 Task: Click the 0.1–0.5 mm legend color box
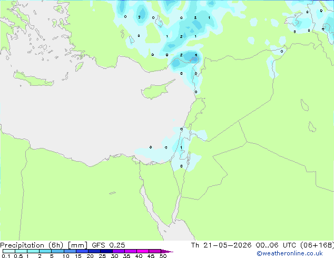pos(9,251)
